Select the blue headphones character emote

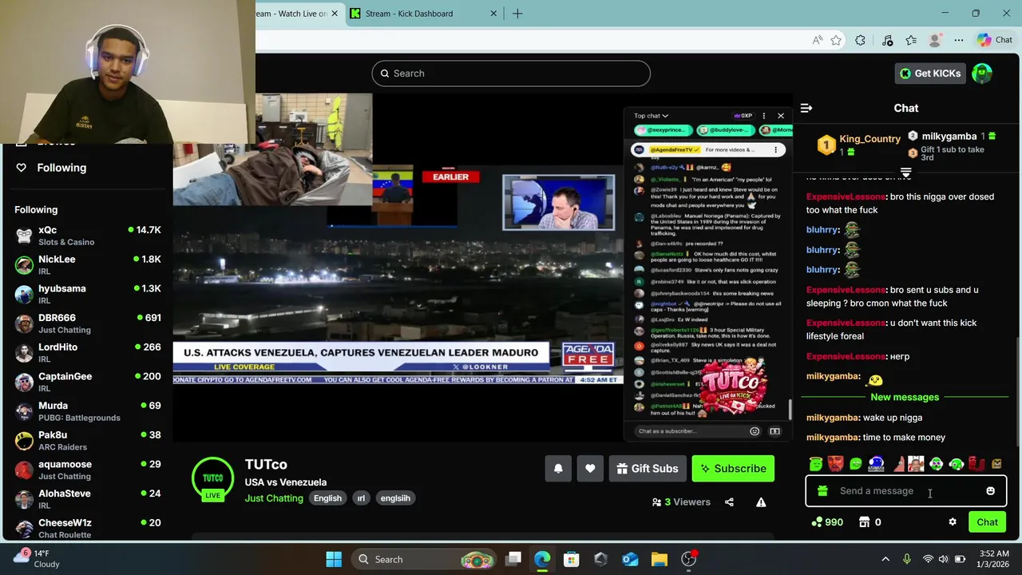click(x=876, y=464)
